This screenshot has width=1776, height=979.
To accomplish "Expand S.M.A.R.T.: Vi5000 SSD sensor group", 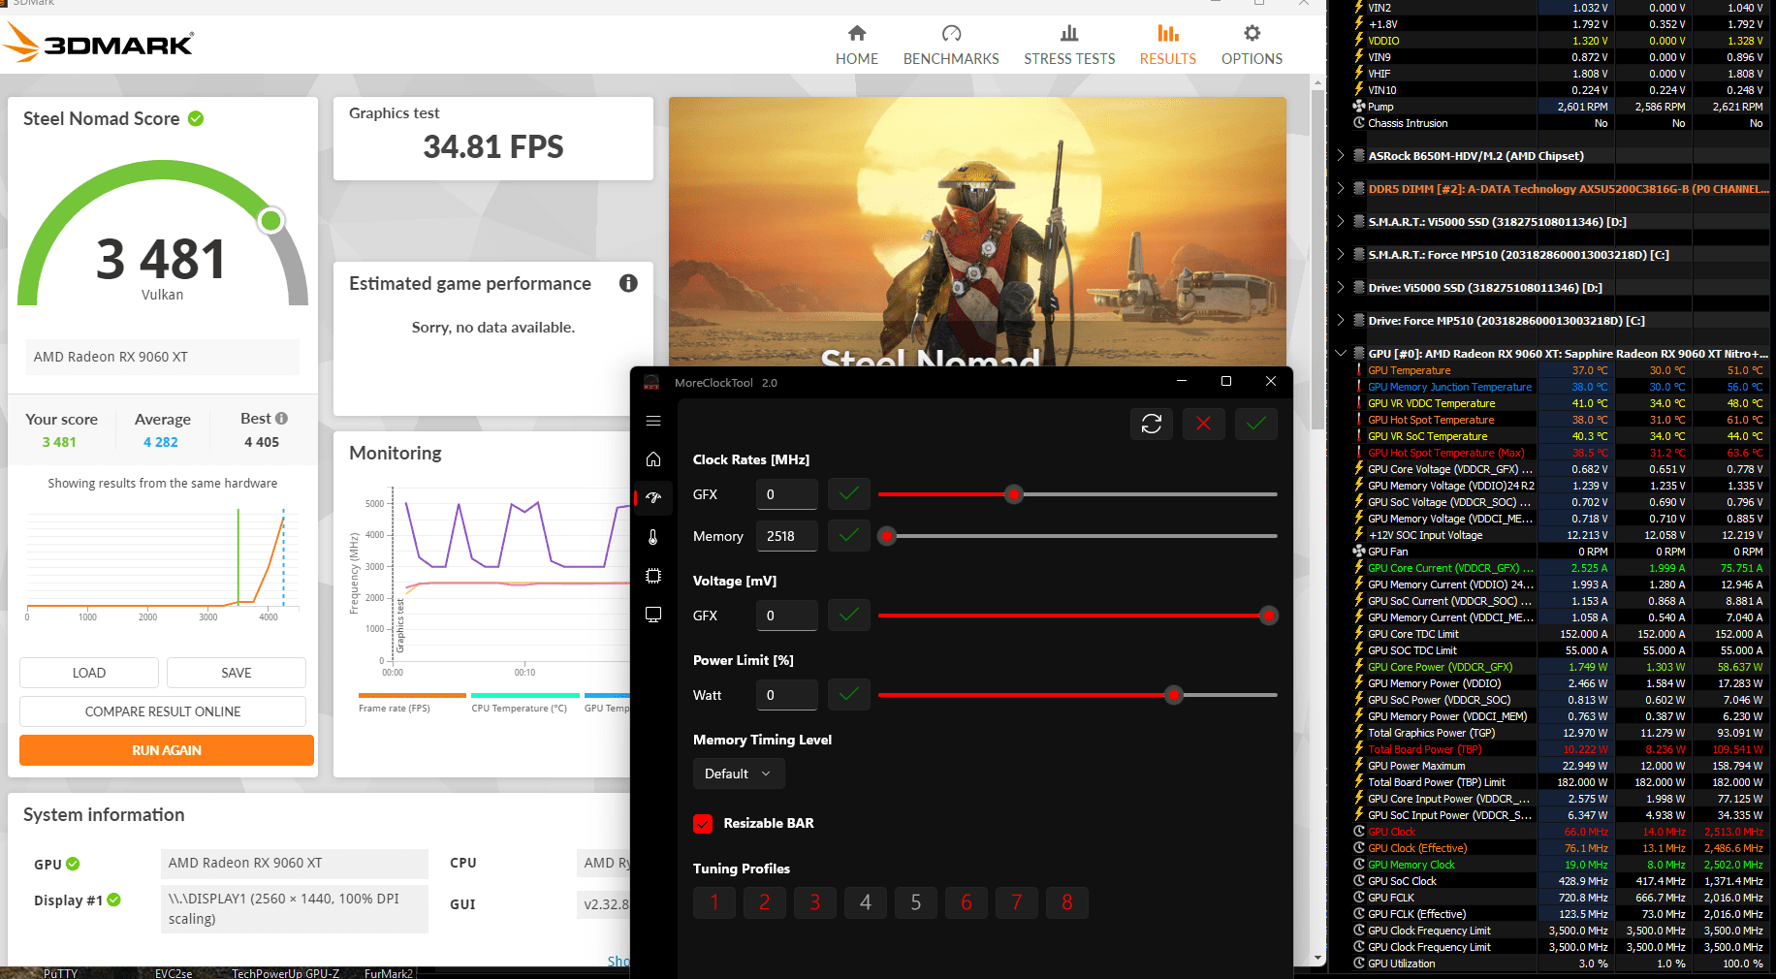I will pos(1341,221).
